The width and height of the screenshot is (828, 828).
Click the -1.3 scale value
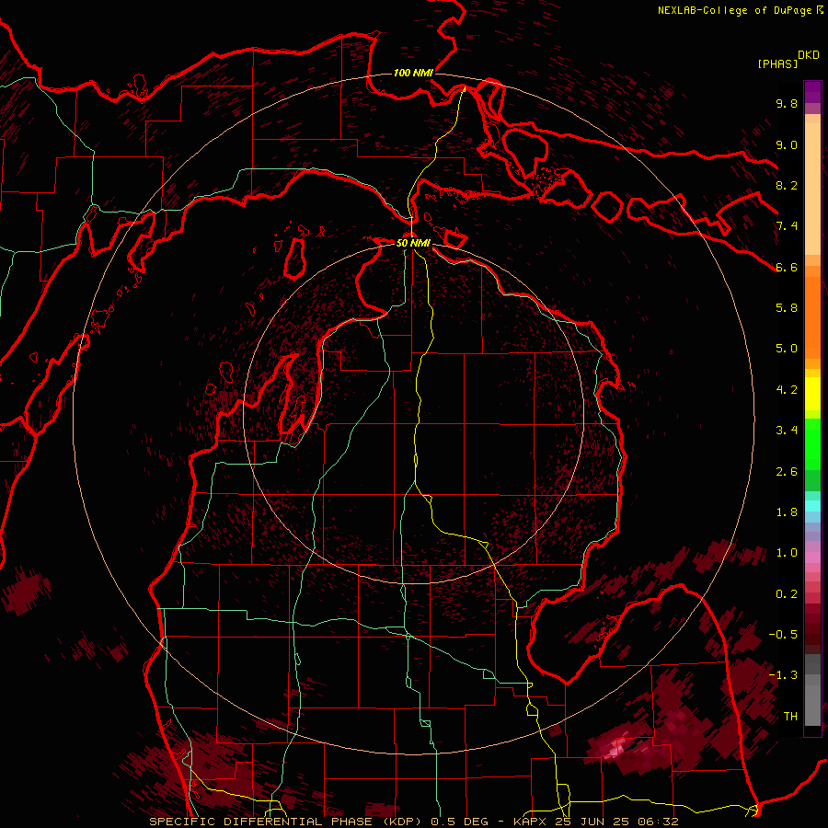783,675
